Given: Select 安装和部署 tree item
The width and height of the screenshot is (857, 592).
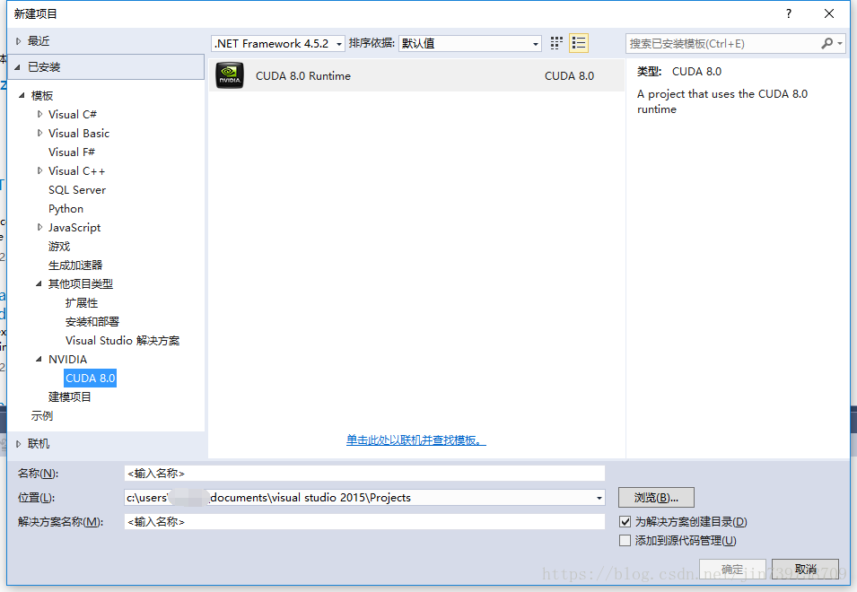Looking at the screenshot, I should [92, 322].
